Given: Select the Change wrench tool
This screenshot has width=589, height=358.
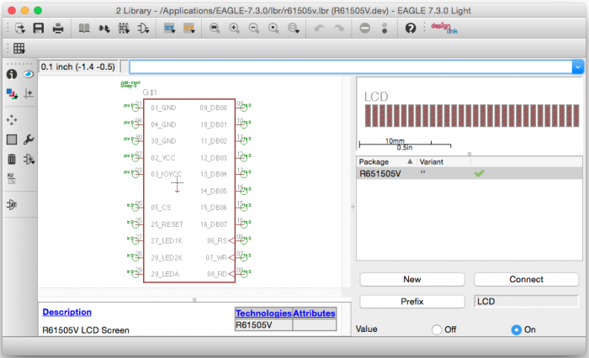Looking at the screenshot, I should (x=29, y=140).
